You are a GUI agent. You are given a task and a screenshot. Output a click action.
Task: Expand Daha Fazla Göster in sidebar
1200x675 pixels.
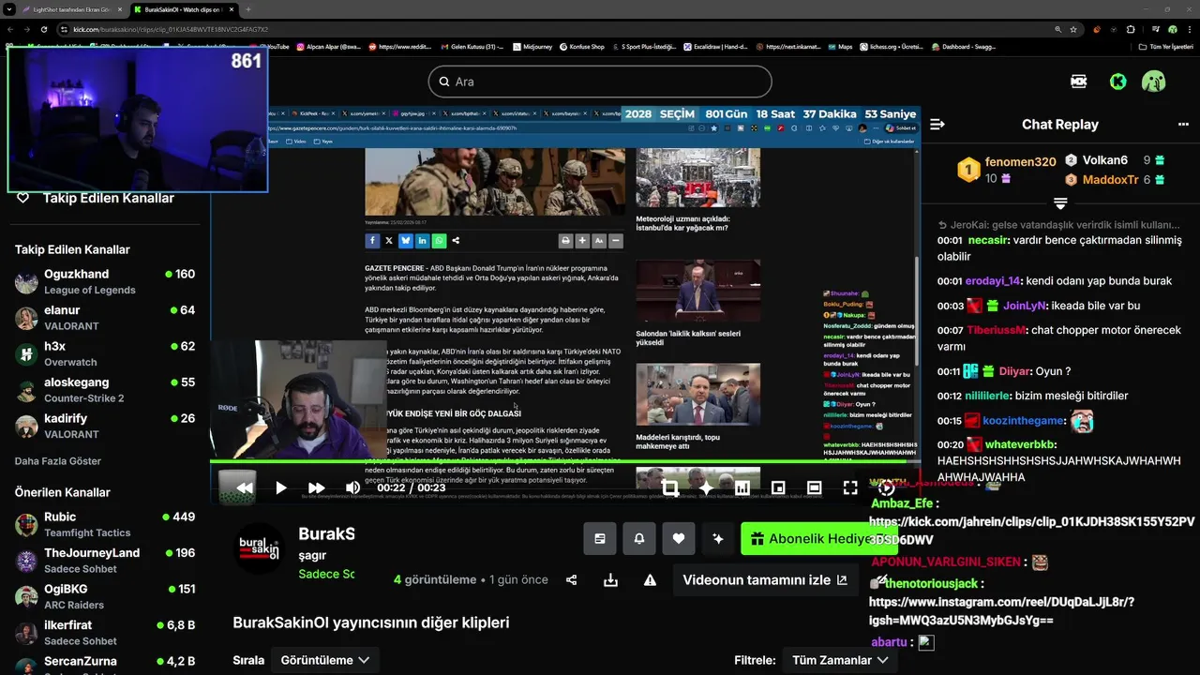58,461
